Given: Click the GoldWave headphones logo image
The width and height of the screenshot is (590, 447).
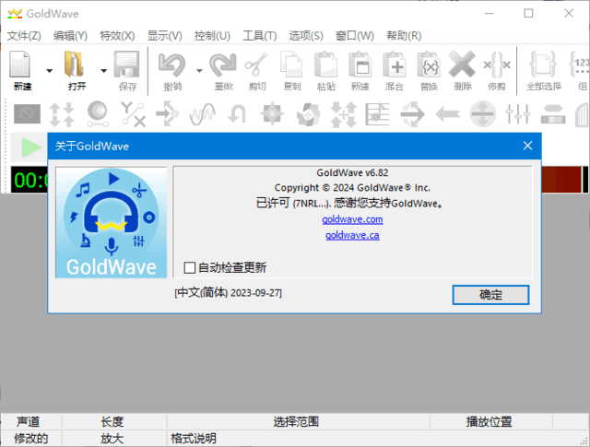Looking at the screenshot, I should 112,222.
